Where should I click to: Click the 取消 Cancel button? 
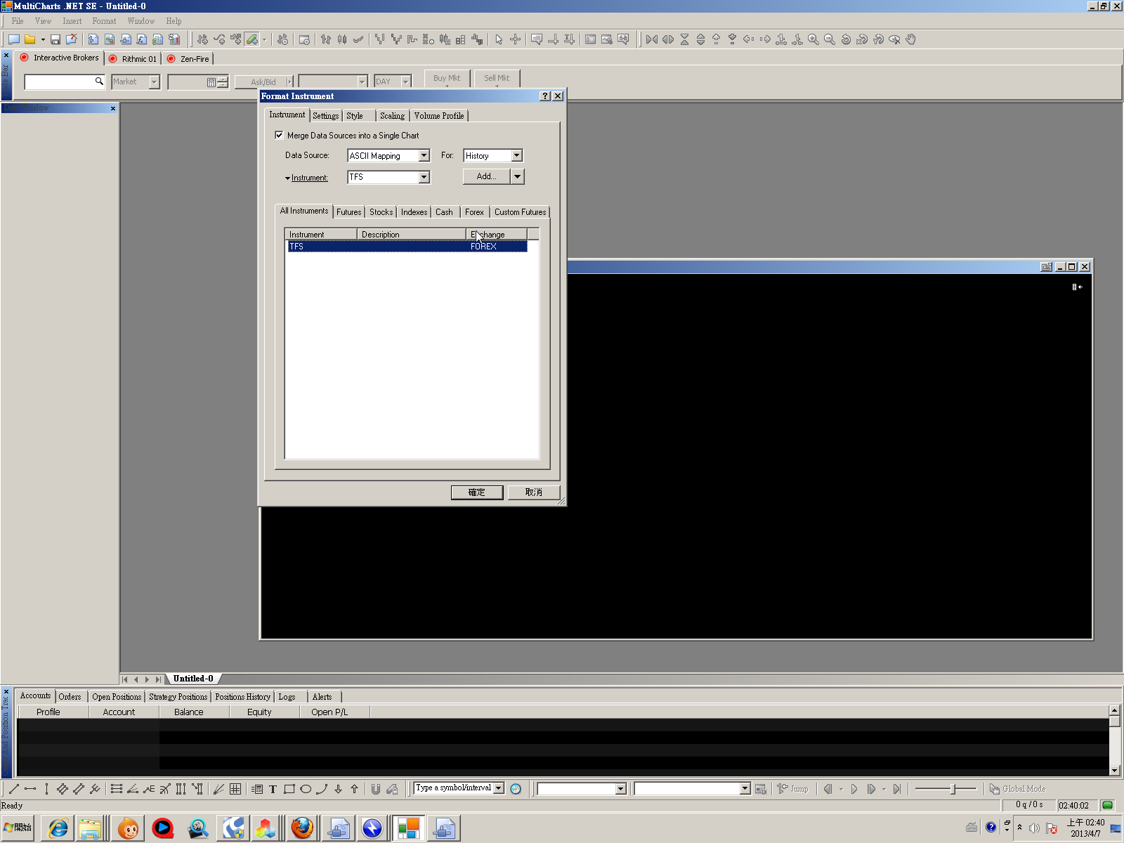click(534, 492)
